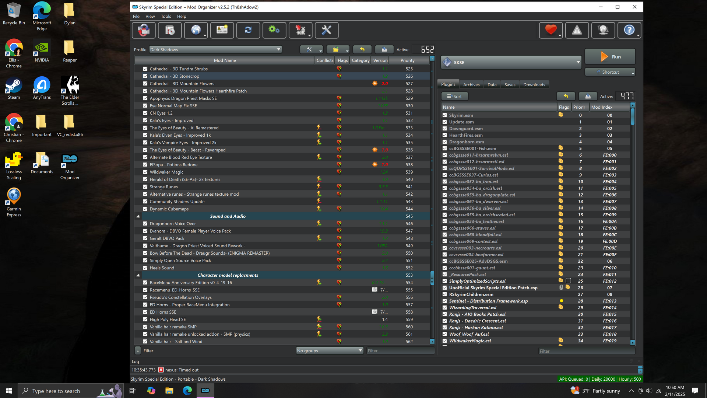The height and width of the screenshot is (398, 707).
Task: Click the plugins create backup icon
Action: (x=588, y=96)
